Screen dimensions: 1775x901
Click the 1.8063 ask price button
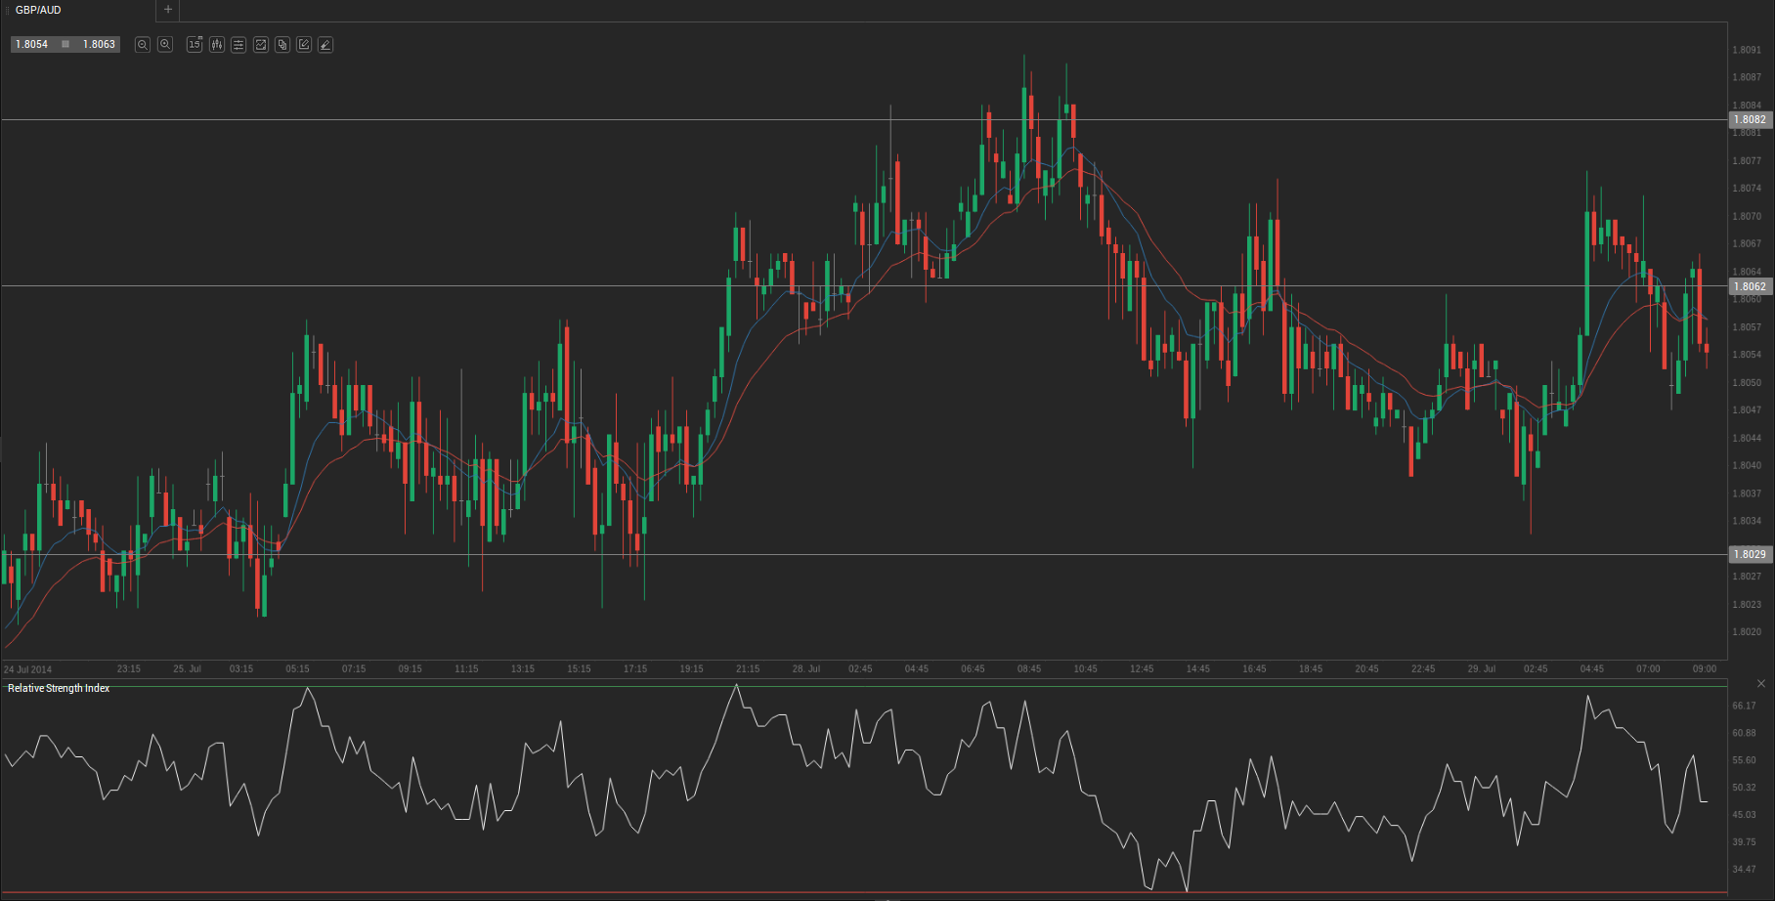[x=99, y=45]
